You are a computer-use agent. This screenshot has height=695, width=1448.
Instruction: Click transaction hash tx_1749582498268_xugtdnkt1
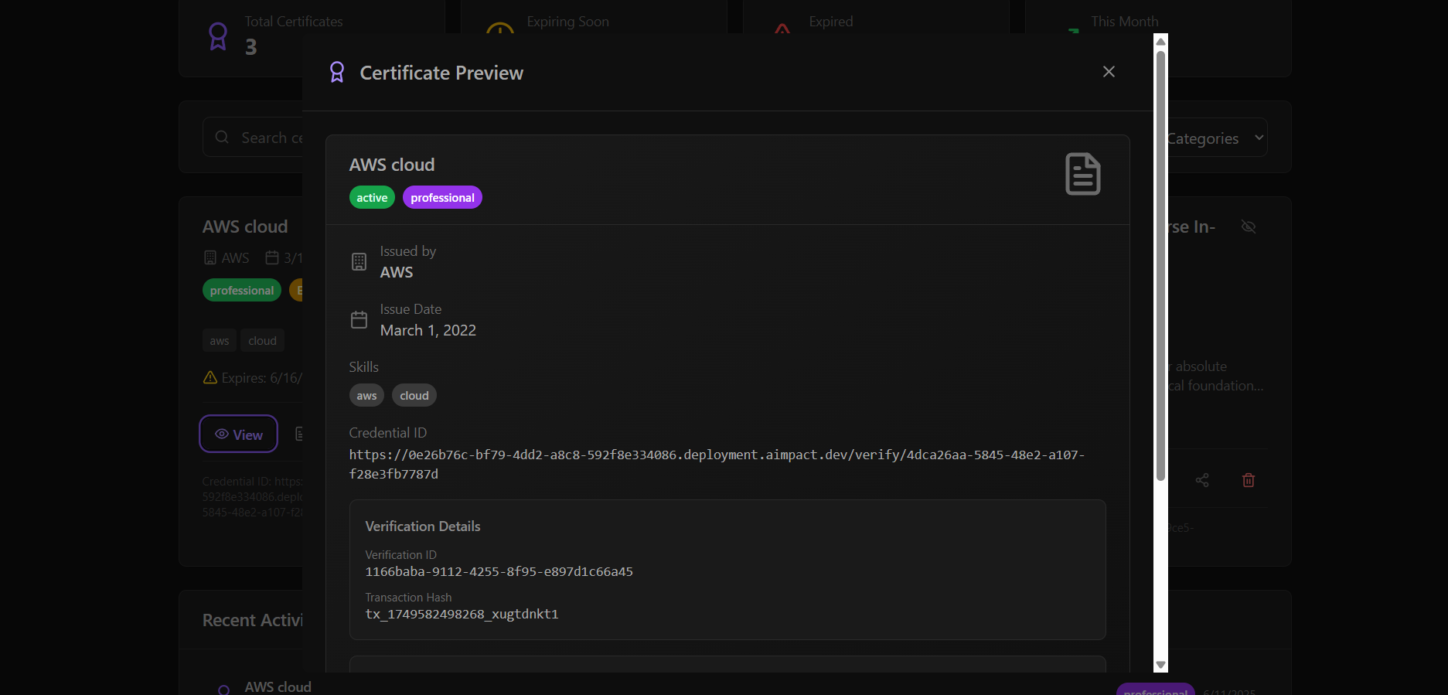pyautogui.click(x=462, y=615)
